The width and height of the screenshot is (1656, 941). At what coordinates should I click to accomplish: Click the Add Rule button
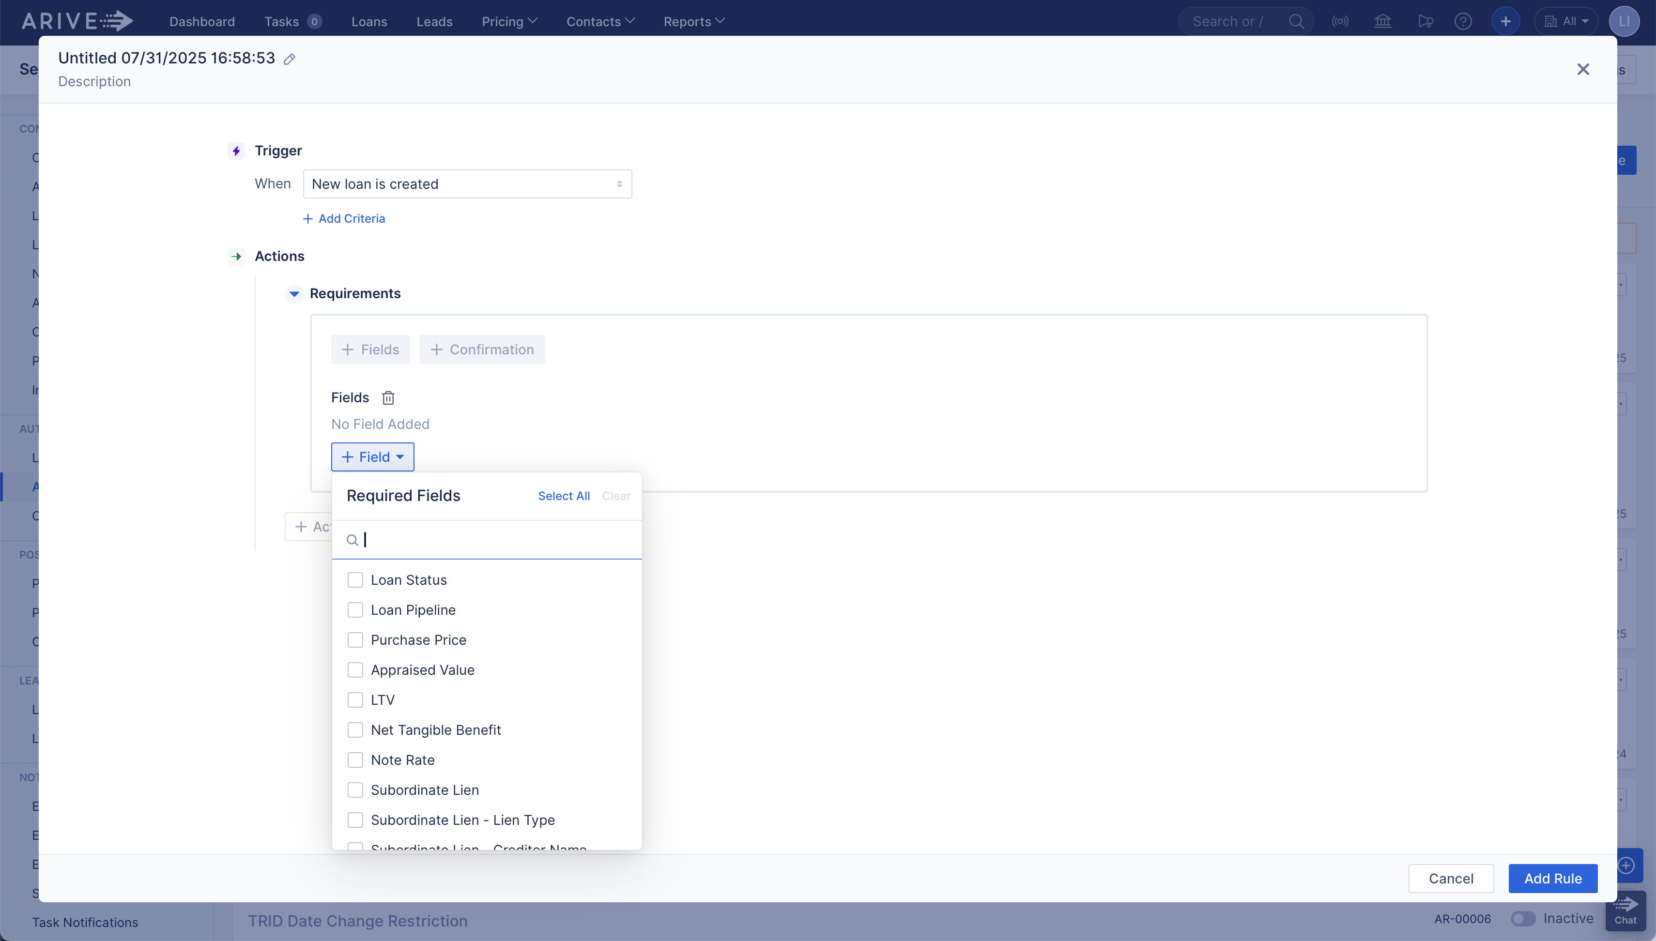tap(1552, 878)
